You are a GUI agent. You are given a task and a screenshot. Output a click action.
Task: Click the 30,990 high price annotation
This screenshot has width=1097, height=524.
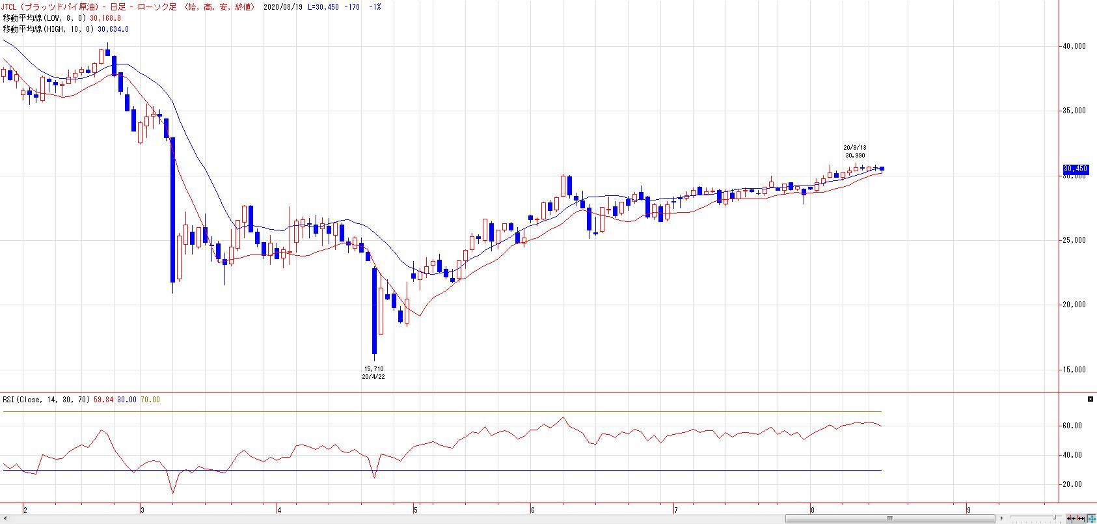855,156
